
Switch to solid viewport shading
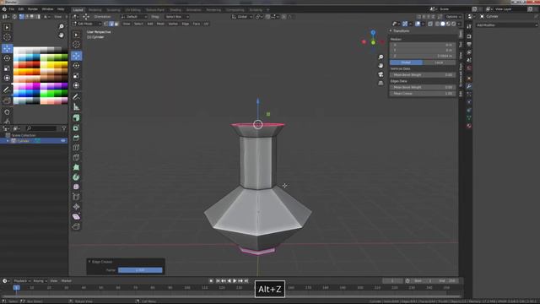443,24
